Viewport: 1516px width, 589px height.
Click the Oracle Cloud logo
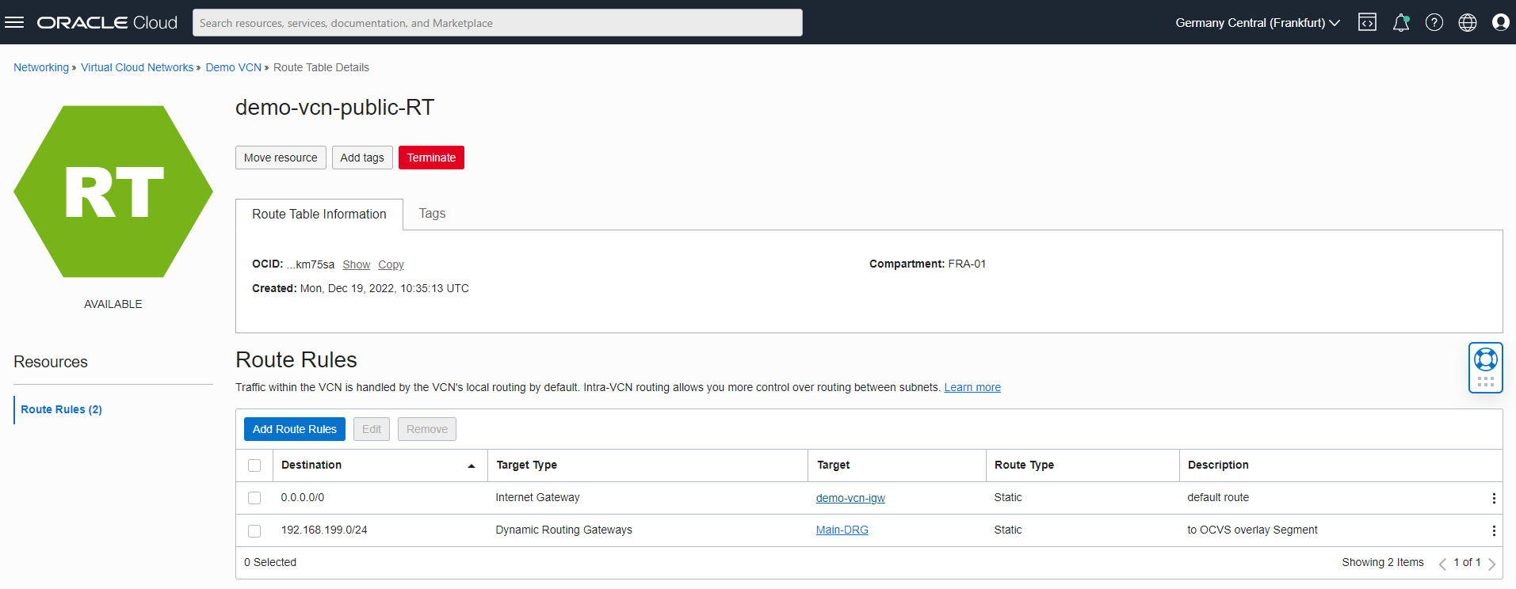[x=107, y=22]
